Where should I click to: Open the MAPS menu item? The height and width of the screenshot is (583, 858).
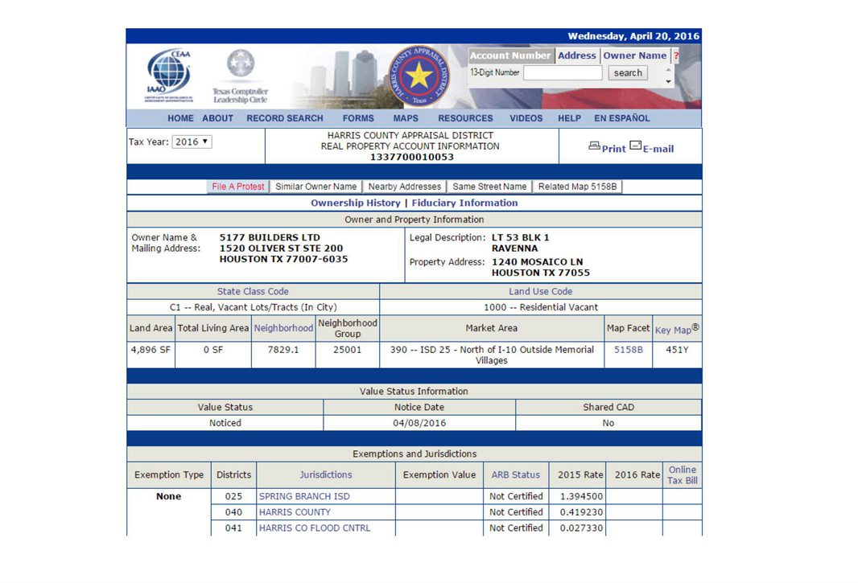(x=406, y=118)
